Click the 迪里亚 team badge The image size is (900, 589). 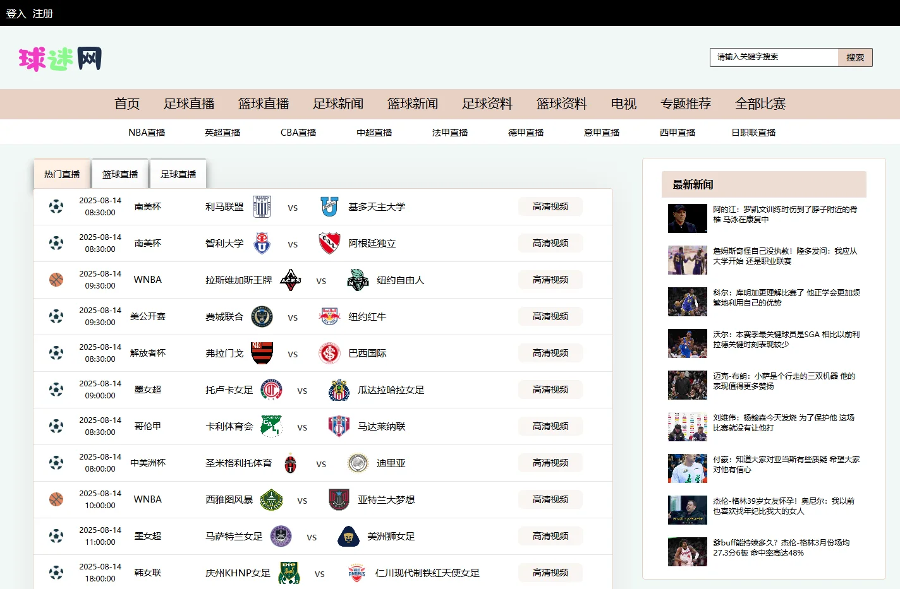pyautogui.click(x=358, y=463)
